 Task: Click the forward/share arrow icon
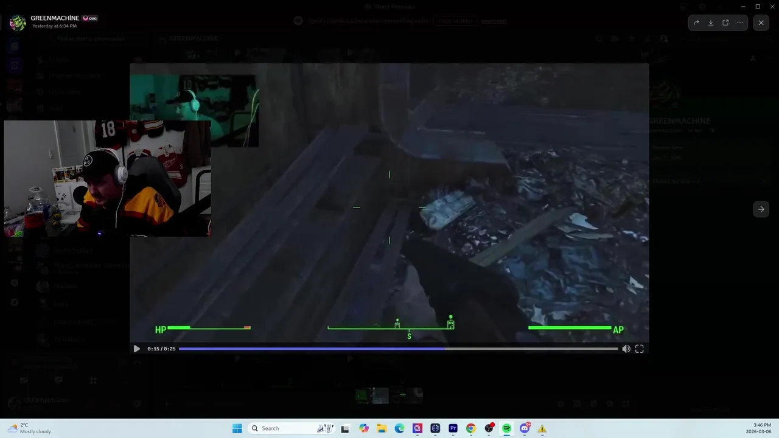[x=696, y=23]
